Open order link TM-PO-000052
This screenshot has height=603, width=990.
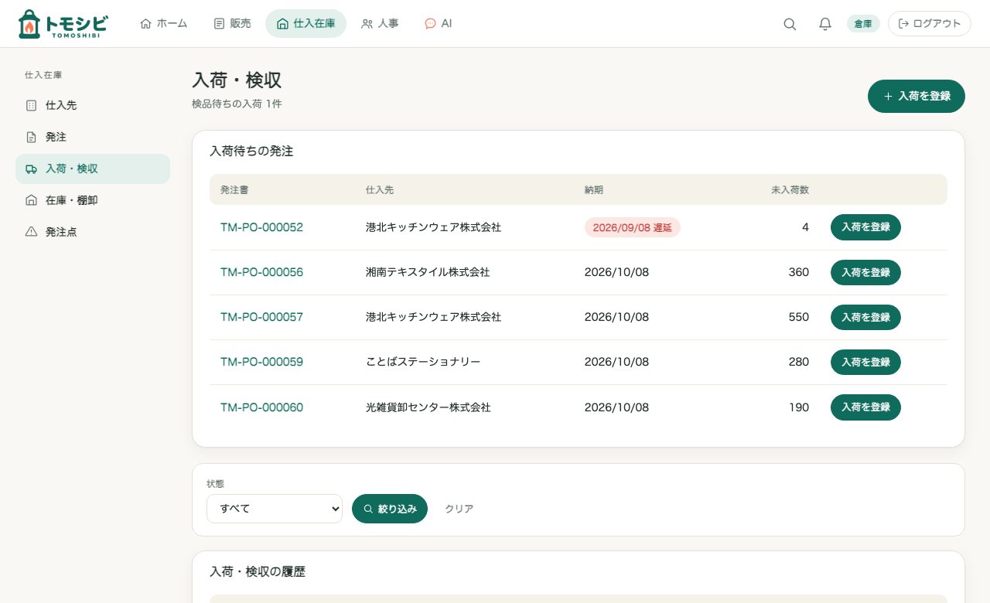click(x=261, y=227)
